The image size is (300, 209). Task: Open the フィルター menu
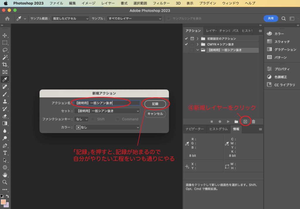pyautogui.click(x=161, y=3)
